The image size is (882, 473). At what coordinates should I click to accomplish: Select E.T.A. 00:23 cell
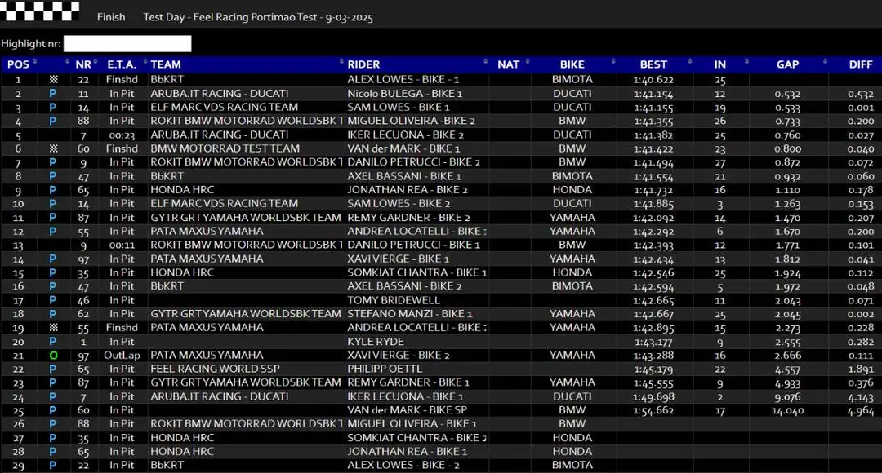coord(122,135)
